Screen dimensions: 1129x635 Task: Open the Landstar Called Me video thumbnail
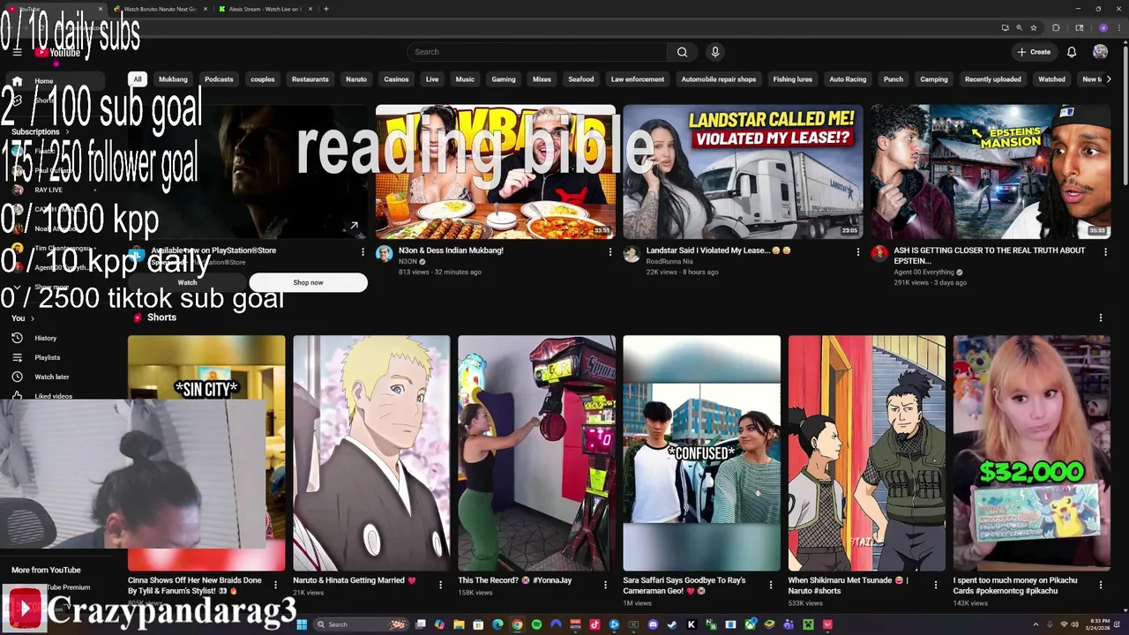(744, 172)
